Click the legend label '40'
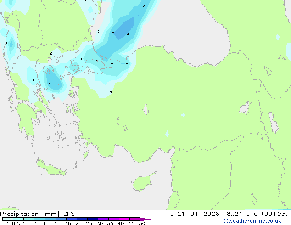The height and width of the screenshot is (225, 291). click(x=121, y=223)
